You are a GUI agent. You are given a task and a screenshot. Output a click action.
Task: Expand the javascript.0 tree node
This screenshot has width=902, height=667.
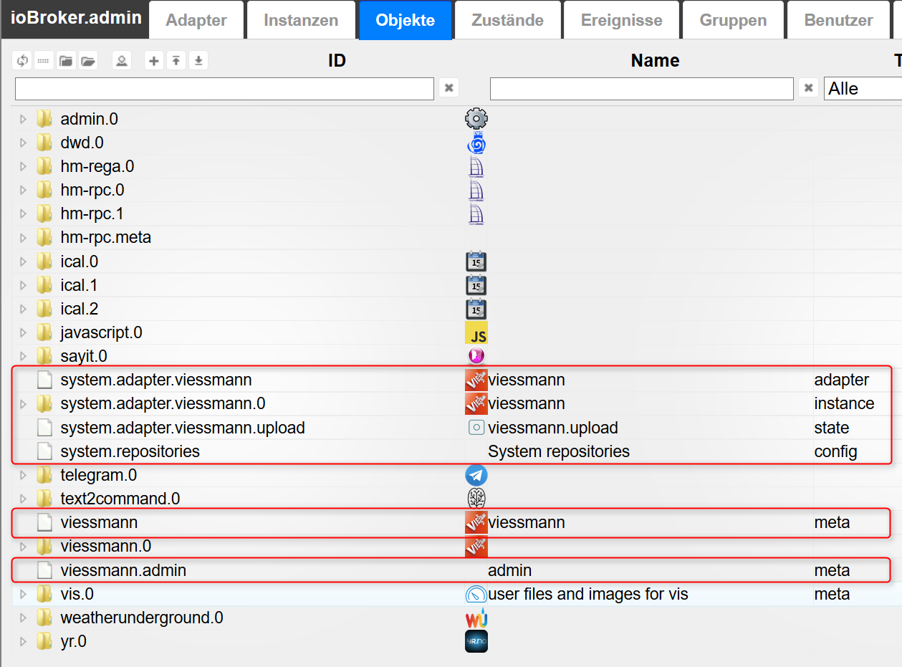click(23, 332)
